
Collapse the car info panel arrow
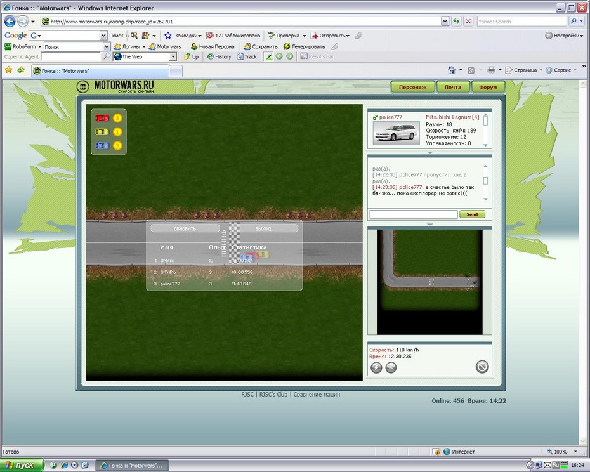[x=429, y=152]
